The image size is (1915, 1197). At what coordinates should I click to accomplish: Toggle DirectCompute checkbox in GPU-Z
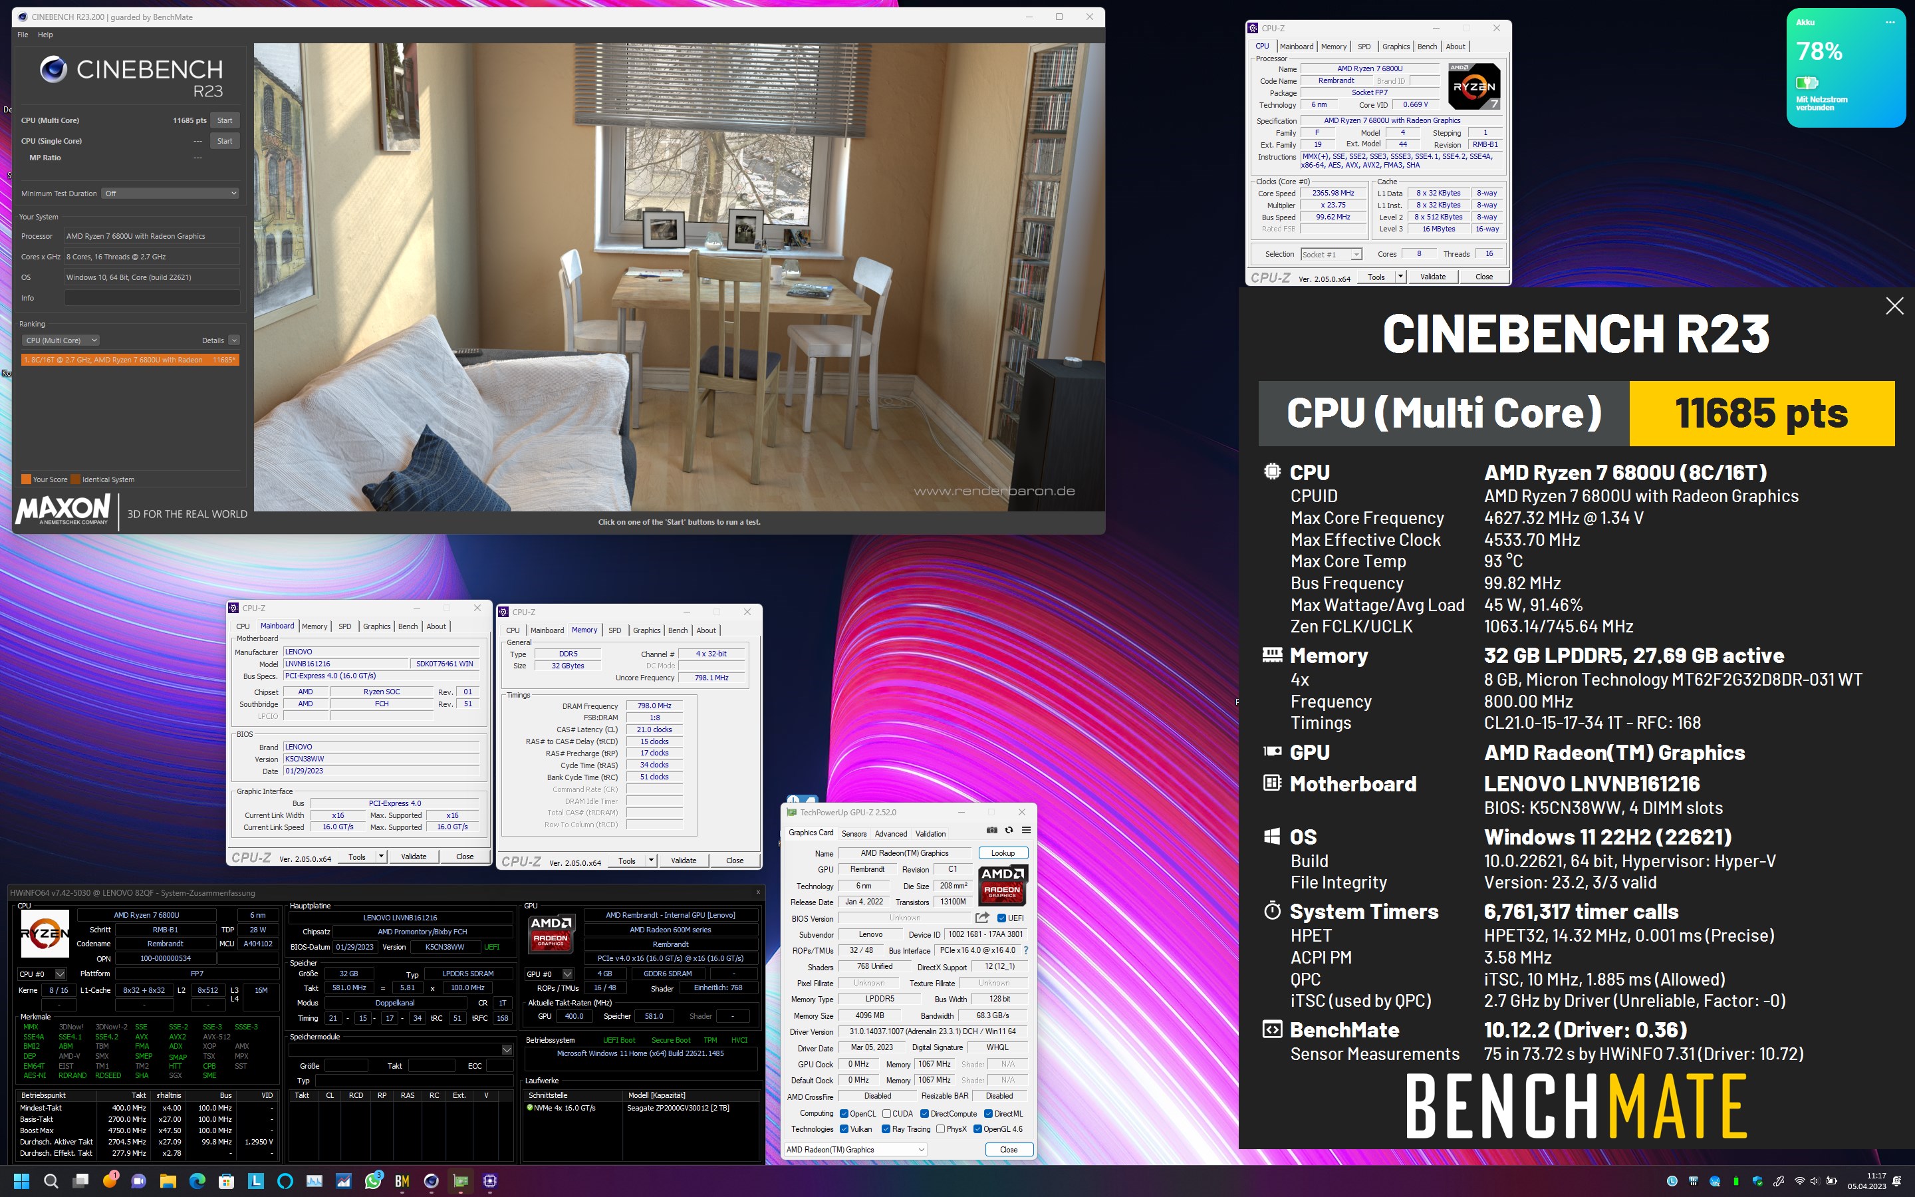pos(924,1114)
